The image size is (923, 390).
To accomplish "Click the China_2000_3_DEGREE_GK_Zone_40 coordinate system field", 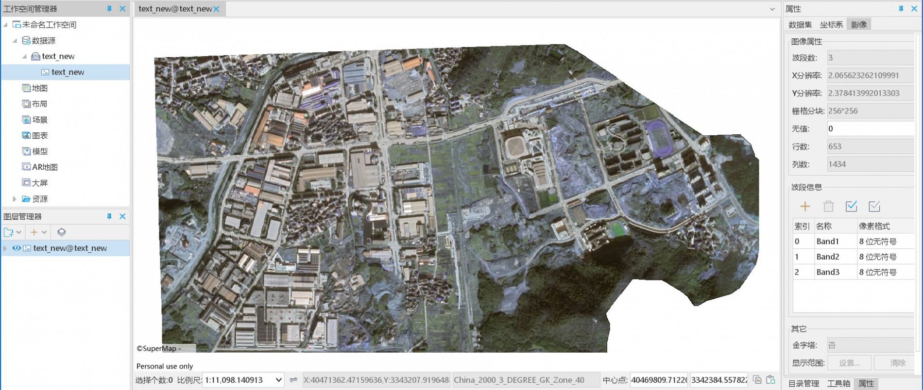I will click(526, 380).
